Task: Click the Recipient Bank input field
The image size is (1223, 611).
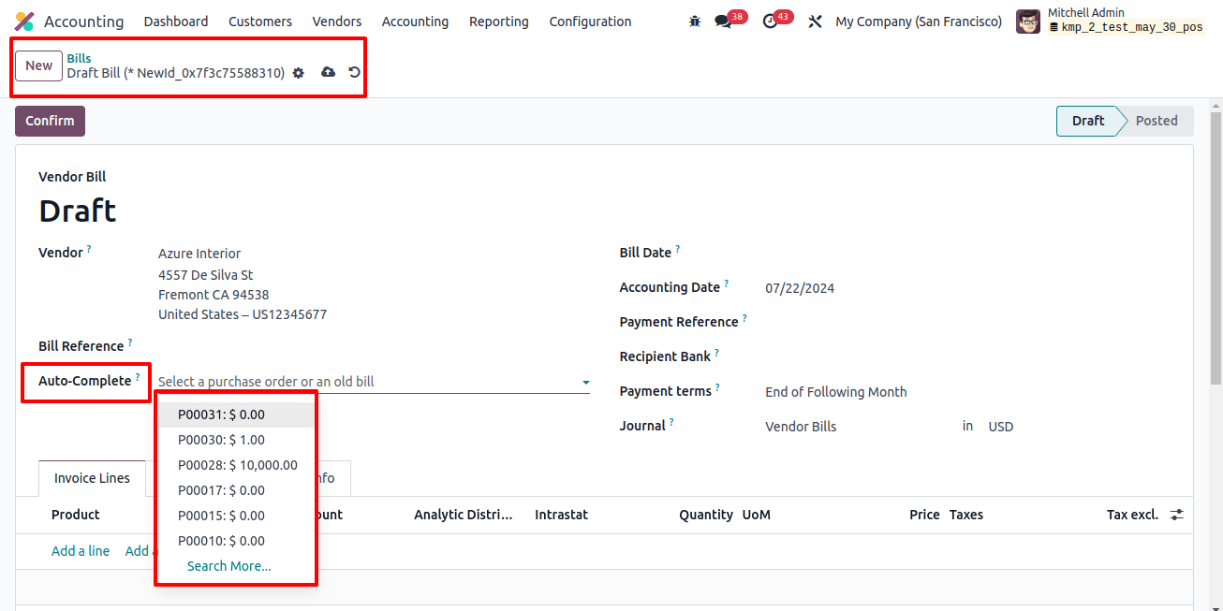Action: tap(967, 357)
